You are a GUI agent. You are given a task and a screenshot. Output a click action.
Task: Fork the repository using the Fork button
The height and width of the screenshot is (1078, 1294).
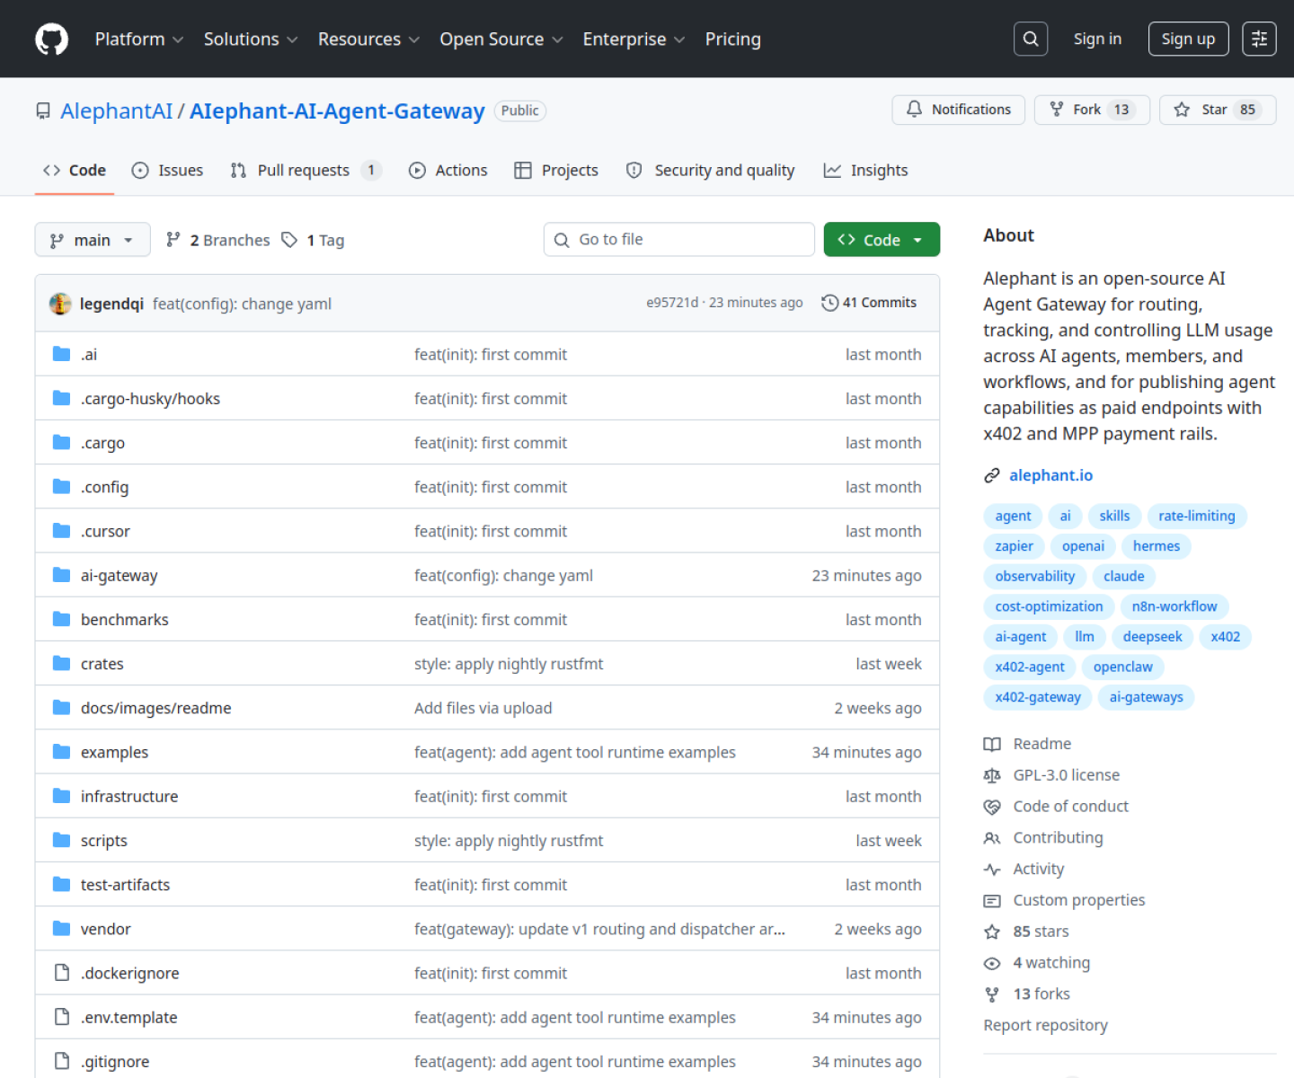[x=1092, y=110]
